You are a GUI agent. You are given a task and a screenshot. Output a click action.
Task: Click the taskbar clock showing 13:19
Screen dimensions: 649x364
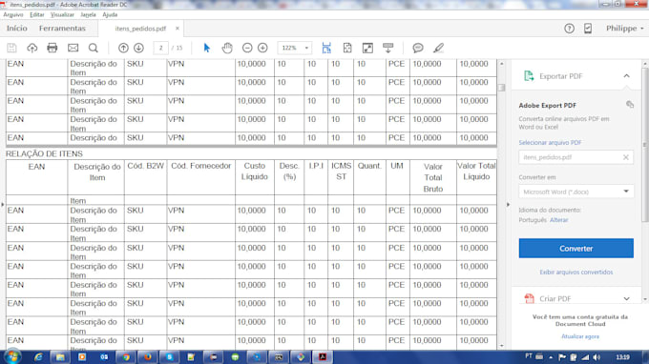click(622, 357)
